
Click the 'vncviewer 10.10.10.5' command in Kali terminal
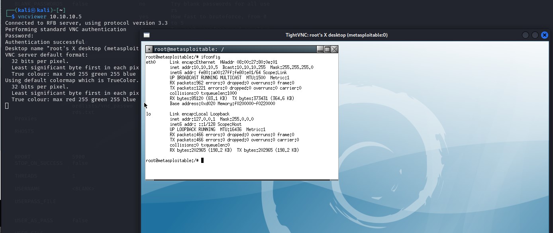click(x=50, y=16)
